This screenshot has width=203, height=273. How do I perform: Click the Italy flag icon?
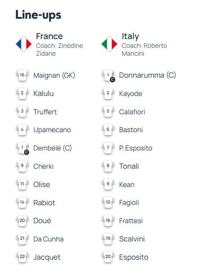tap(109, 44)
